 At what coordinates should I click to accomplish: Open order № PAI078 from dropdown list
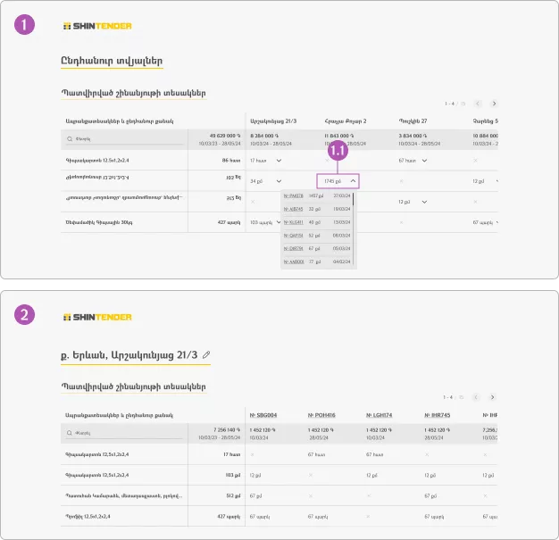pyautogui.click(x=294, y=195)
